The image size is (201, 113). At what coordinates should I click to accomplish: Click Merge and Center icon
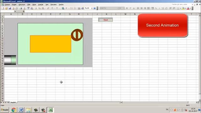149,8
